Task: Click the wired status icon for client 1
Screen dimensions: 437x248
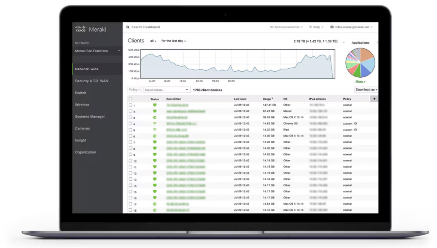Action: (x=155, y=105)
